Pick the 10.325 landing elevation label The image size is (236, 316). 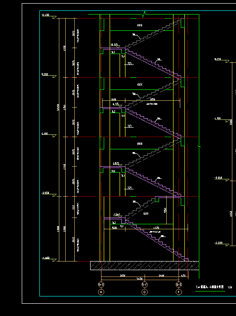coord(115,45)
